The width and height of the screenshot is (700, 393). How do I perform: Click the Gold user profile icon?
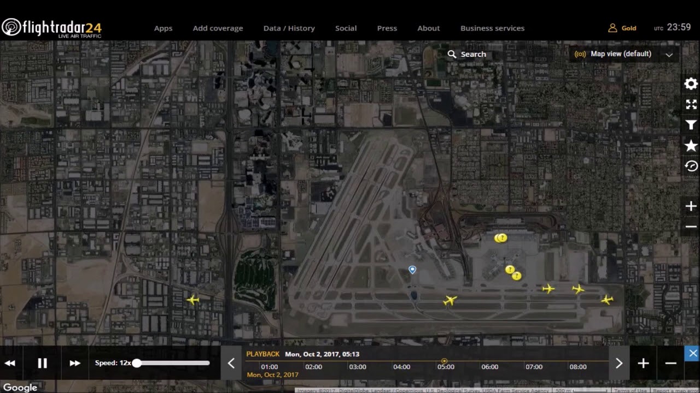(x=612, y=28)
